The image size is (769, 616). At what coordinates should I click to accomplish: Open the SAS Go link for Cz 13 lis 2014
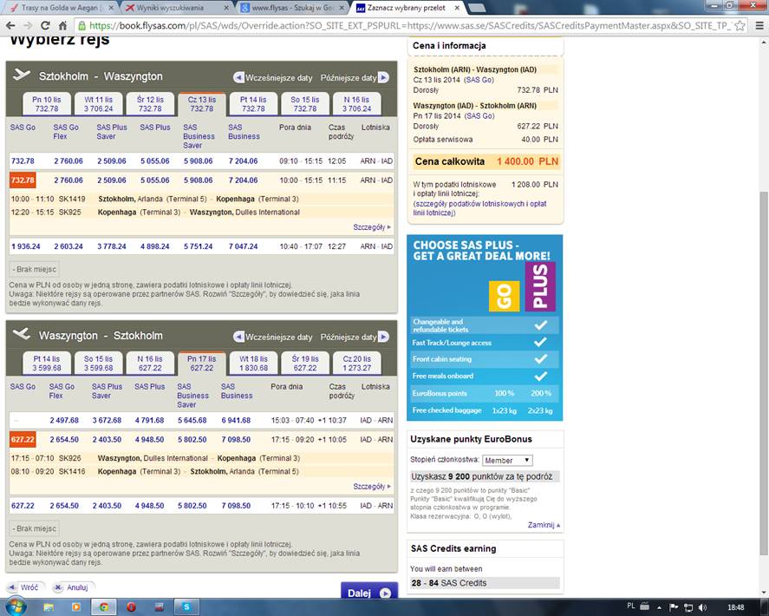[x=479, y=80]
